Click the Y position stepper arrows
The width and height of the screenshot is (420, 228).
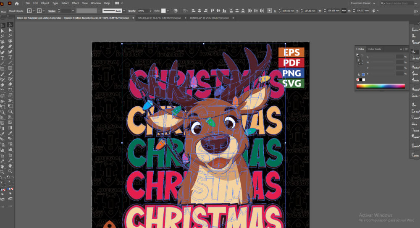click(x=302, y=11)
